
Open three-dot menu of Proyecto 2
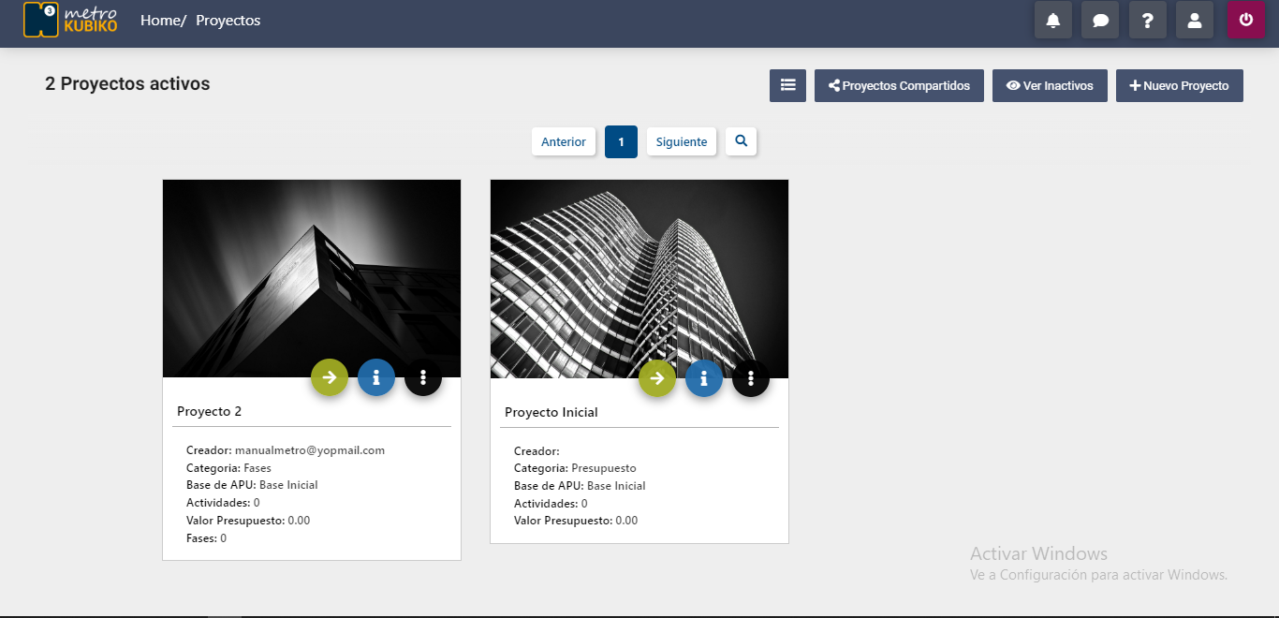pyautogui.click(x=423, y=377)
